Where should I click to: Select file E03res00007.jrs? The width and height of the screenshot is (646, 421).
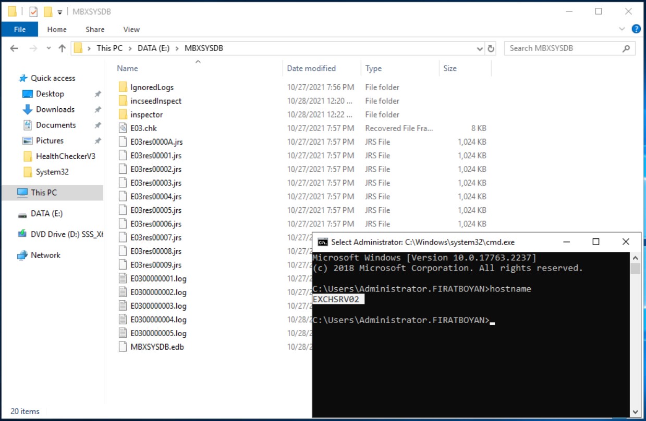tap(156, 237)
